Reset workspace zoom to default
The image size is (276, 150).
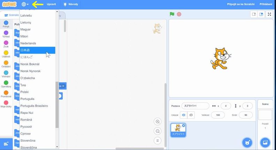pos(158,141)
